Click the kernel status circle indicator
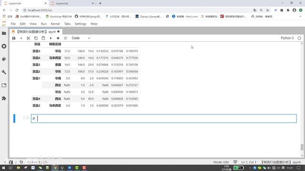Viewport: 305px width, 171px height. (x=299, y=38)
